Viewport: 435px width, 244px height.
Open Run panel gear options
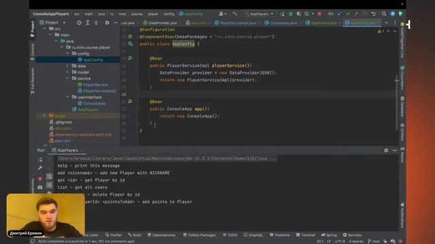click(386, 150)
